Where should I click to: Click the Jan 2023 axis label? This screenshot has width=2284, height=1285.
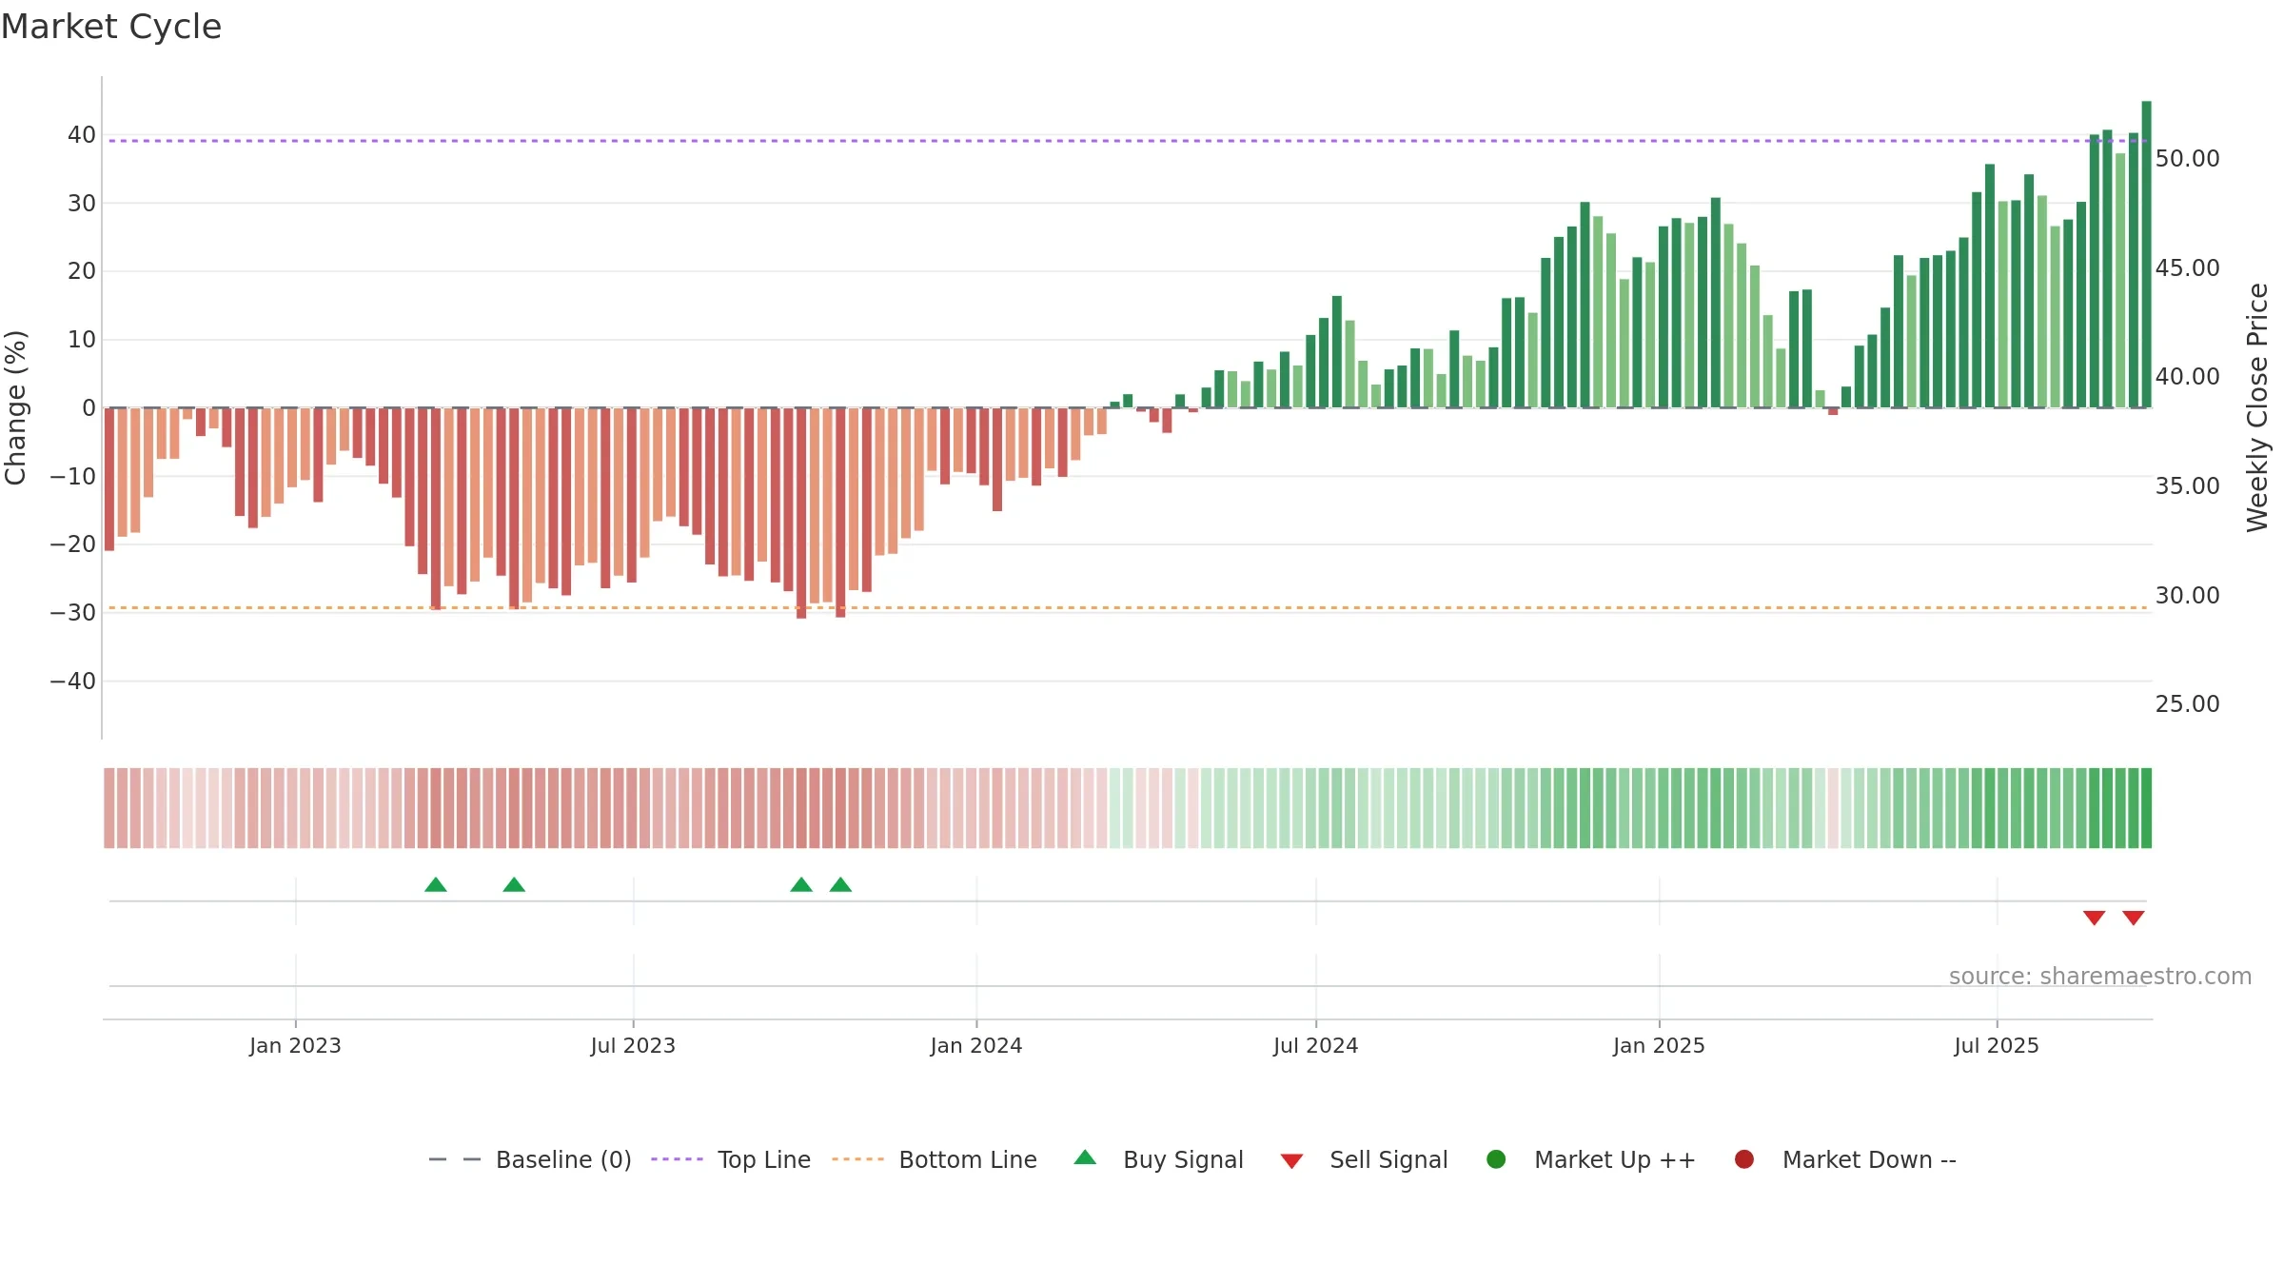point(295,1046)
